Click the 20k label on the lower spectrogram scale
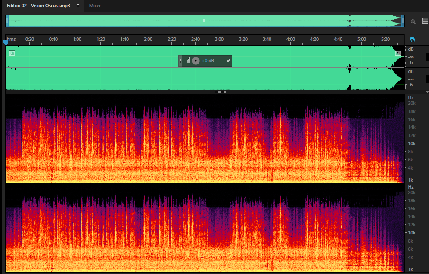The image size is (429, 274). click(x=412, y=192)
